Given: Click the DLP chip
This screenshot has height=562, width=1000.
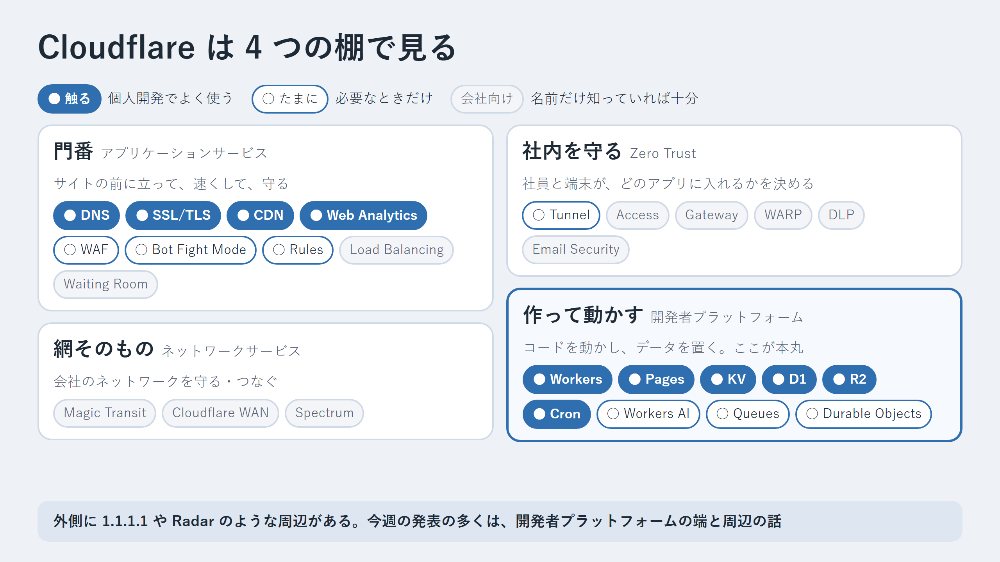Looking at the screenshot, I should (x=841, y=215).
